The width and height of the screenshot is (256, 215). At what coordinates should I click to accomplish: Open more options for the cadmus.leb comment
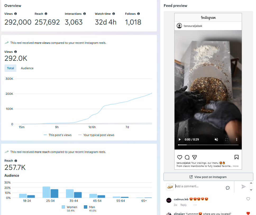point(195,205)
